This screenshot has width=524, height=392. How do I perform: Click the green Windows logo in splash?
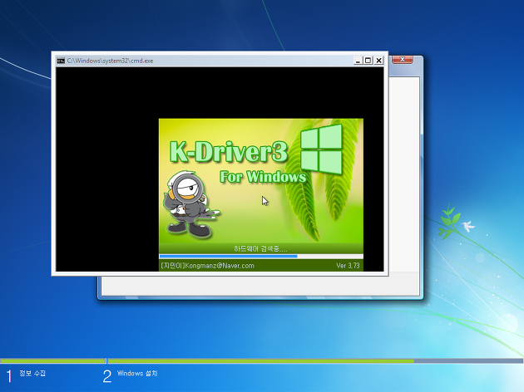(x=321, y=149)
